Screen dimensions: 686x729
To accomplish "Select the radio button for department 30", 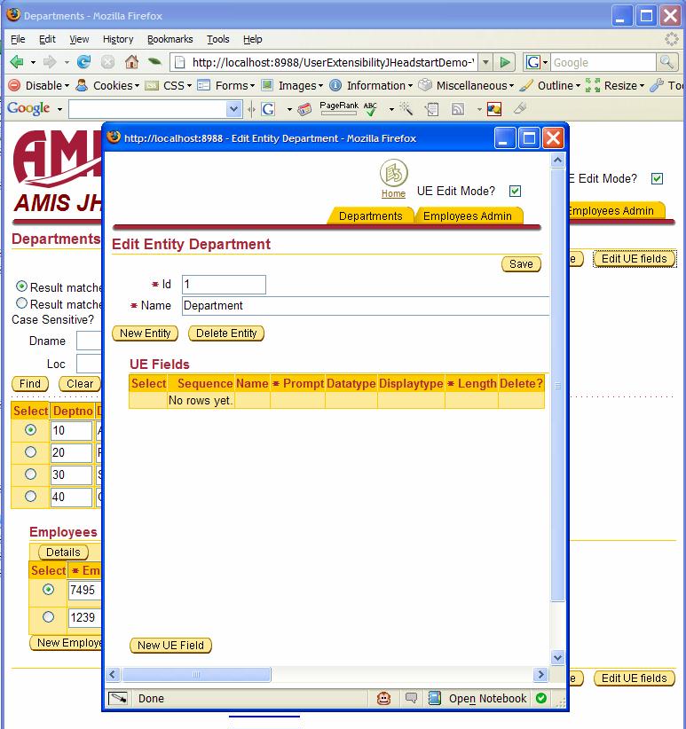I will 31,474.
